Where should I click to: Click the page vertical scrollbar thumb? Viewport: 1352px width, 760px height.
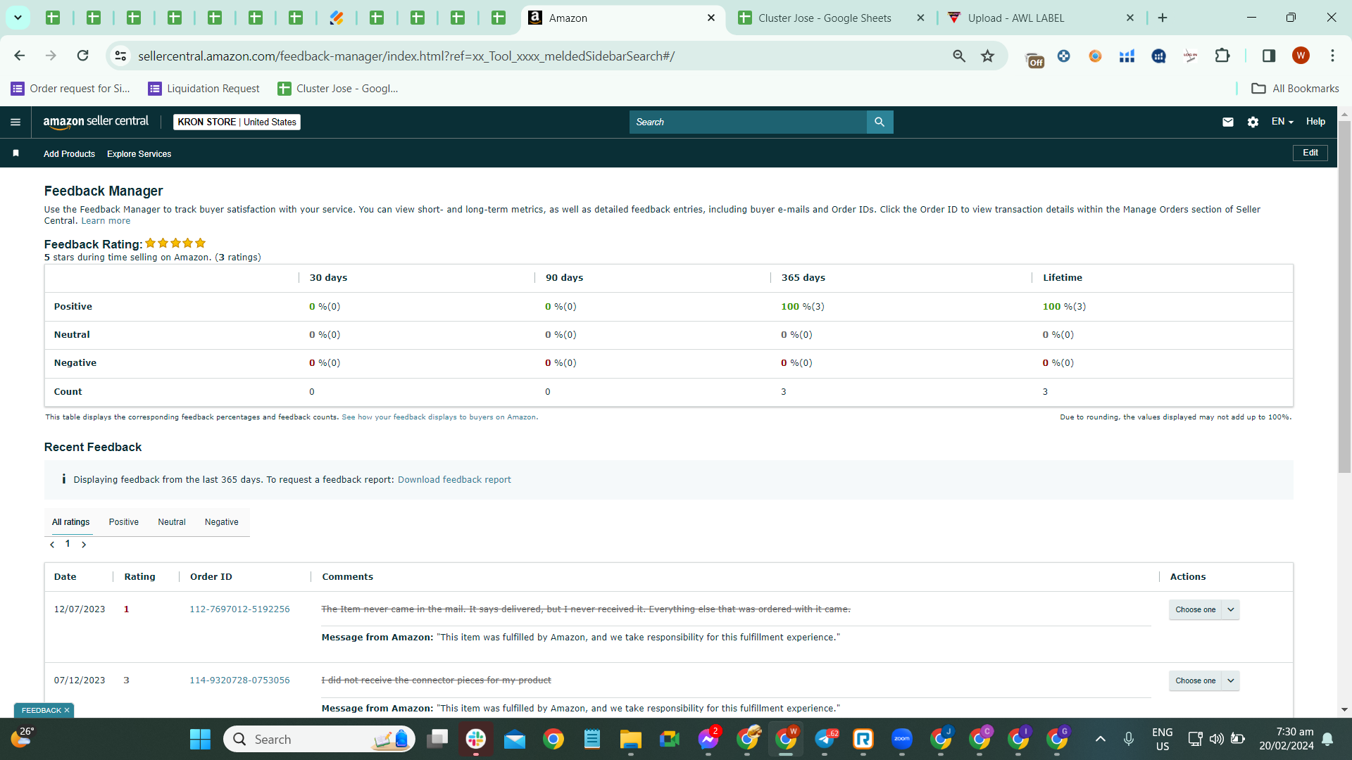pyautogui.click(x=1344, y=296)
